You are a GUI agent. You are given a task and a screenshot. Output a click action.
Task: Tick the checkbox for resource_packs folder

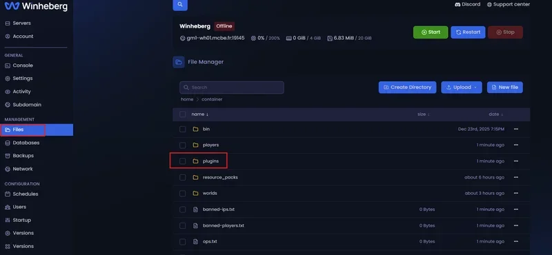[182, 177]
